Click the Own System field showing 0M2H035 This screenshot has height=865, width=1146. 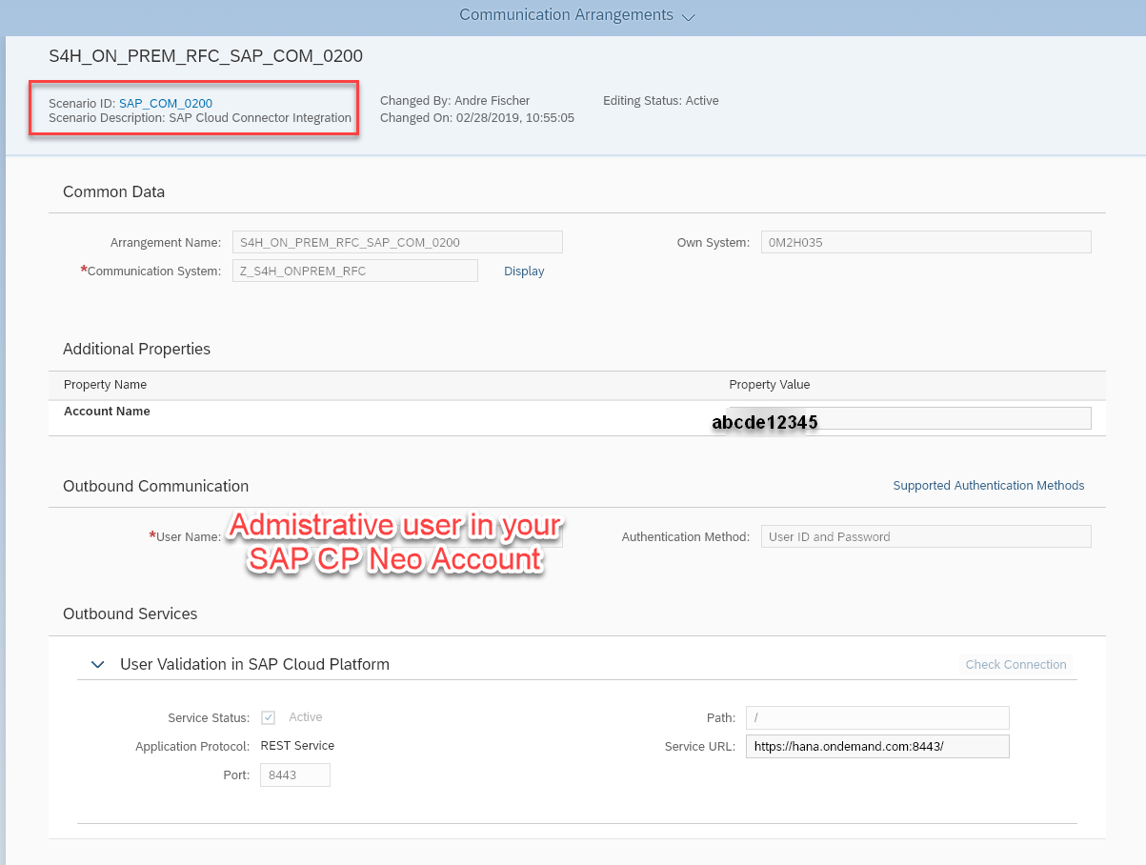pyautogui.click(x=925, y=241)
